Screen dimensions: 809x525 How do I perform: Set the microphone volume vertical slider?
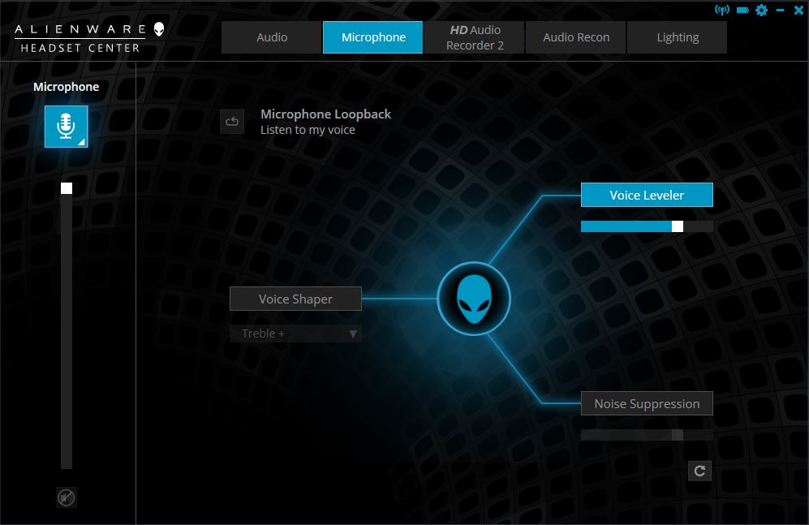(66, 325)
